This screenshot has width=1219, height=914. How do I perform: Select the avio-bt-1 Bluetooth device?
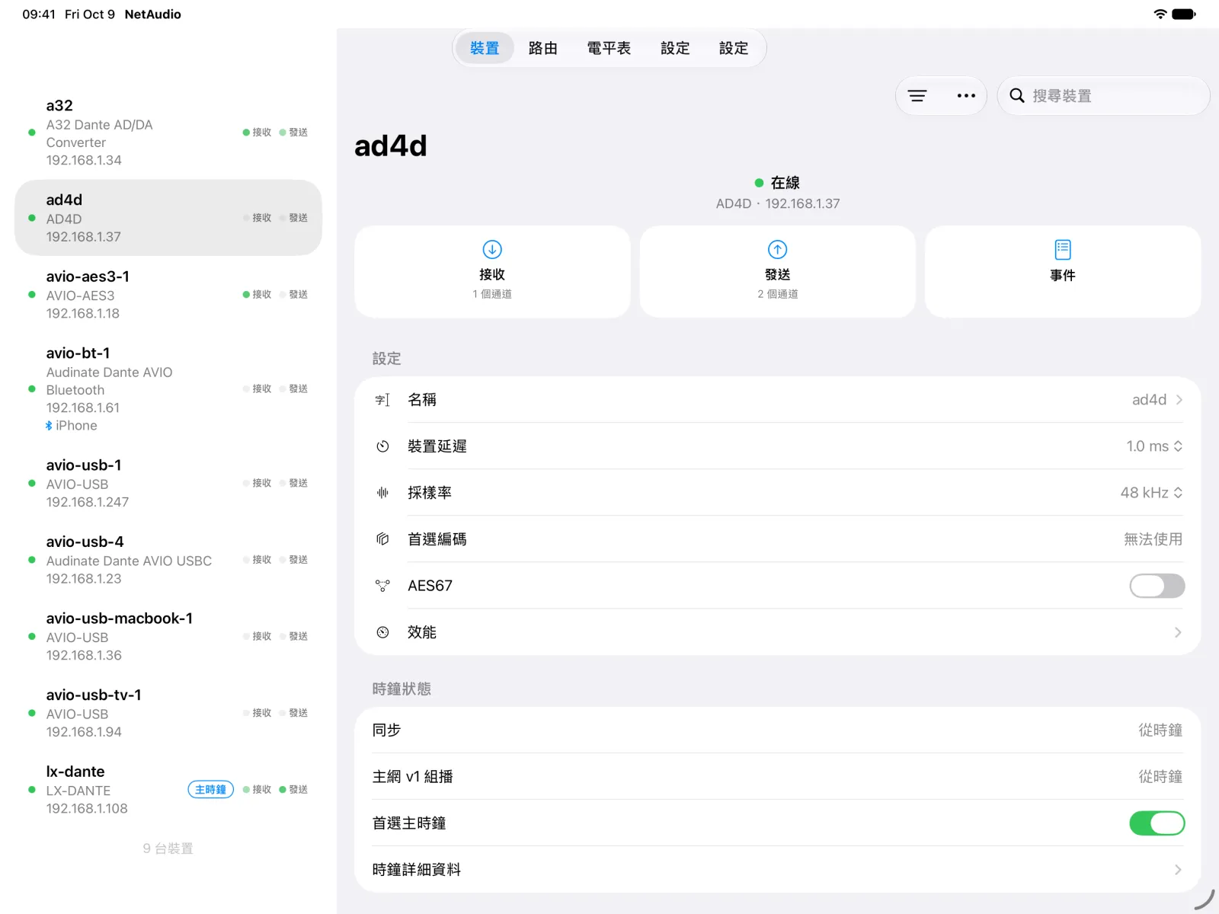click(168, 389)
